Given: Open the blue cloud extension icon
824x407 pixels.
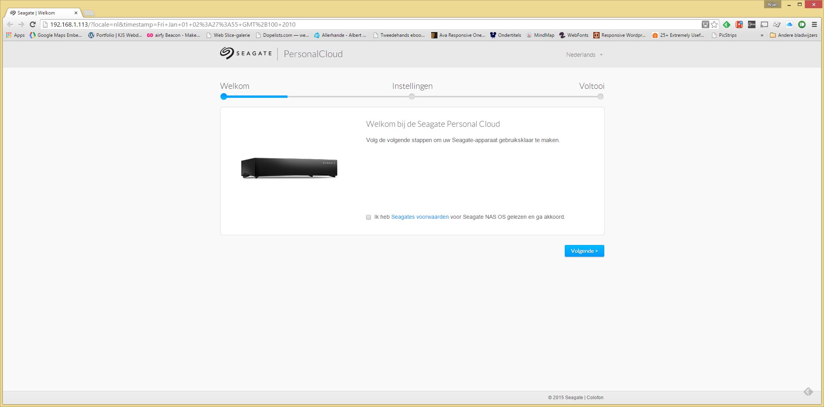Looking at the screenshot, I should pyautogui.click(x=789, y=24).
